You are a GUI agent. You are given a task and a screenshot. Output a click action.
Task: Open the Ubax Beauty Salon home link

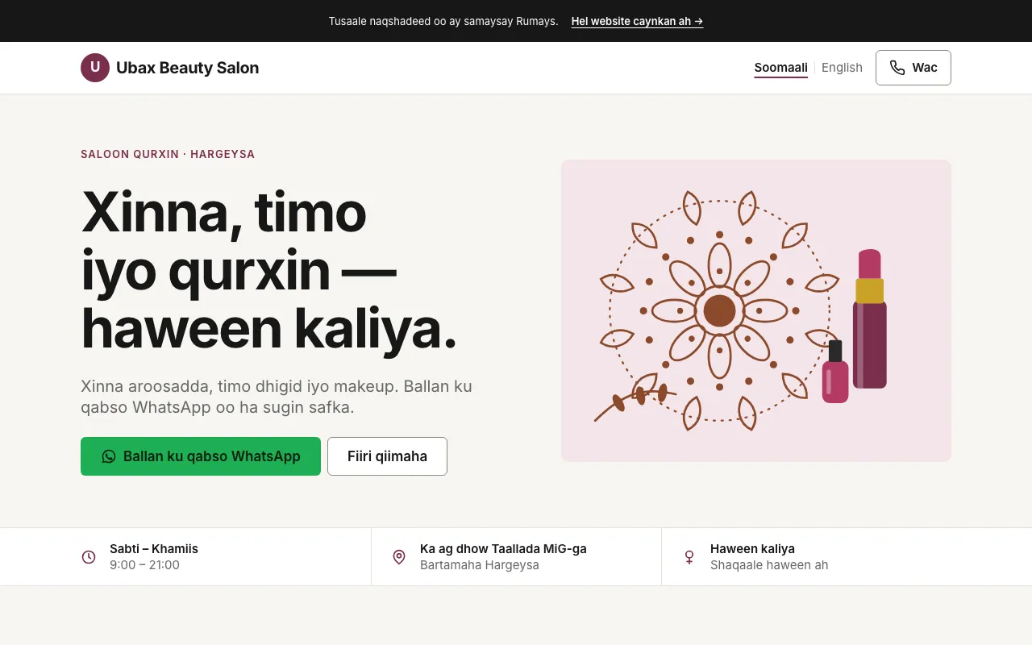(x=170, y=68)
